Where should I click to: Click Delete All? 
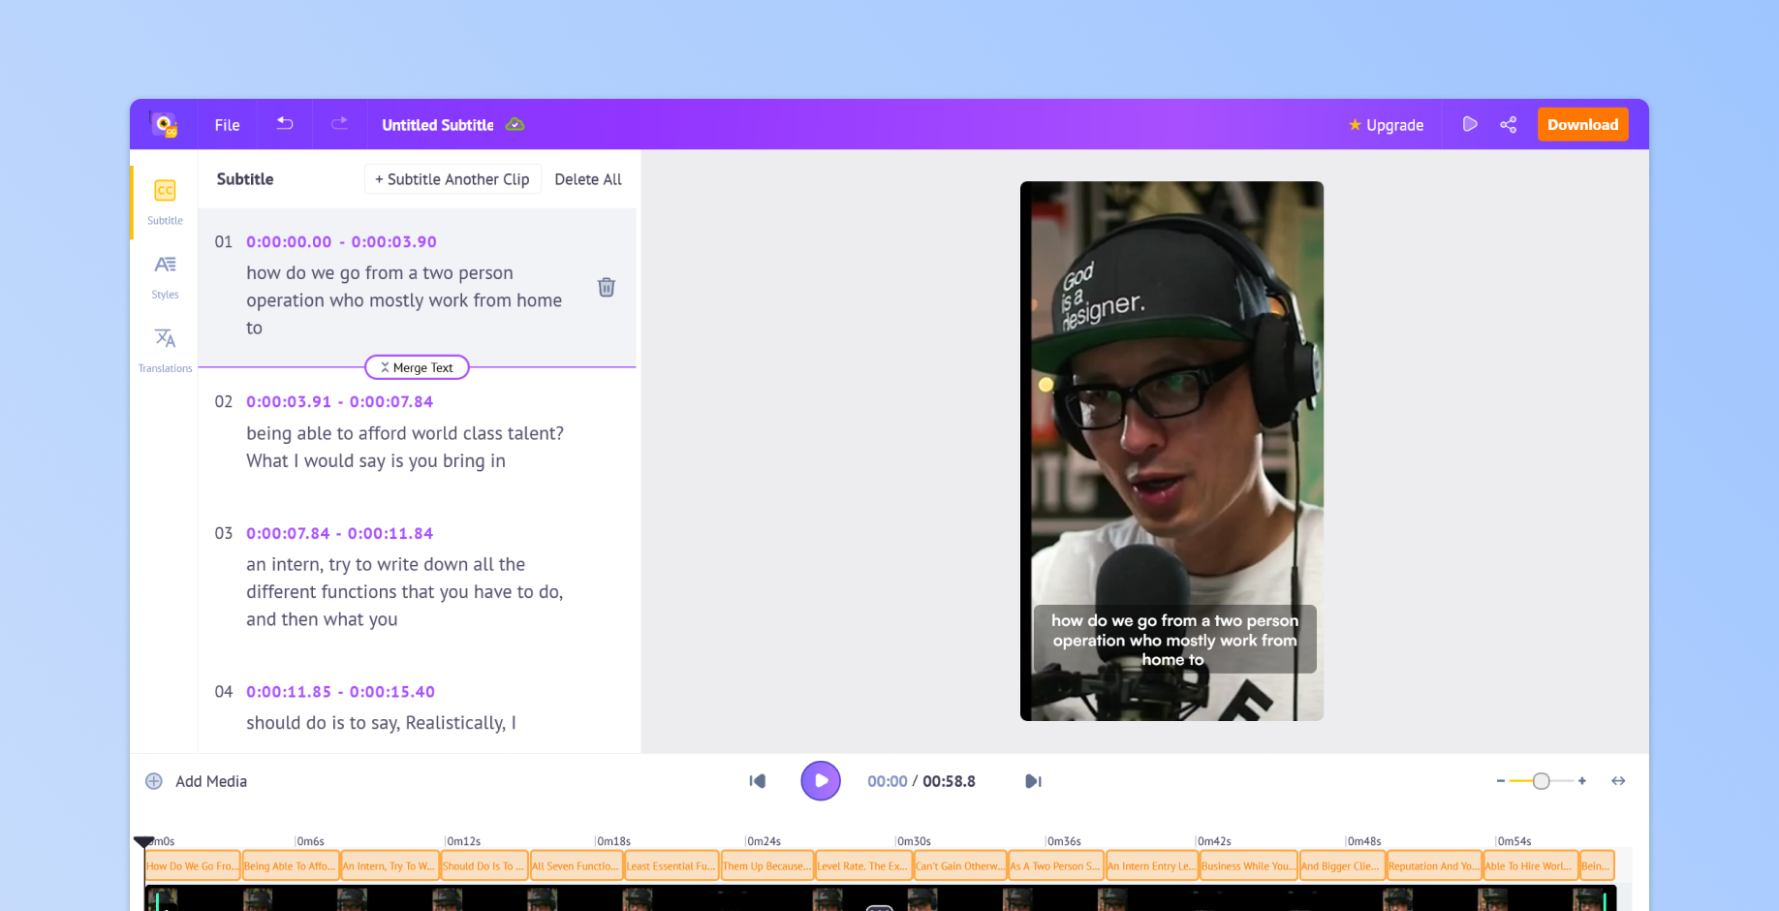coord(588,179)
